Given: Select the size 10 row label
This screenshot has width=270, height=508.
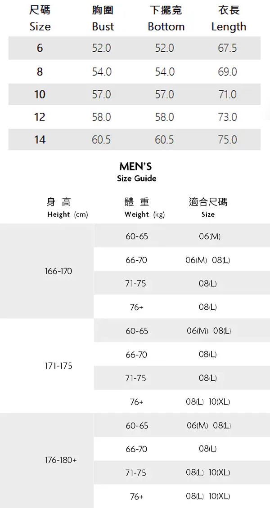Looking at the screenshot, I should point(40,94).
